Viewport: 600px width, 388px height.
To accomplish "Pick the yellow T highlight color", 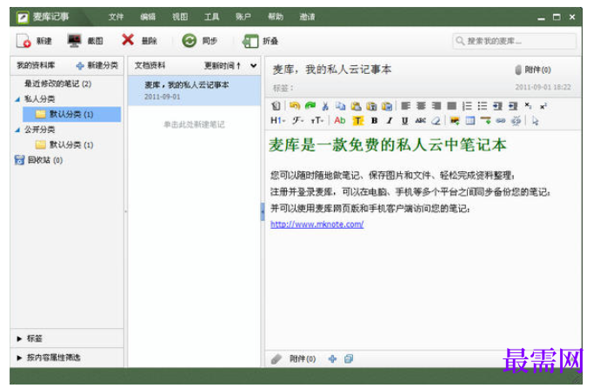I will [357, 121].
